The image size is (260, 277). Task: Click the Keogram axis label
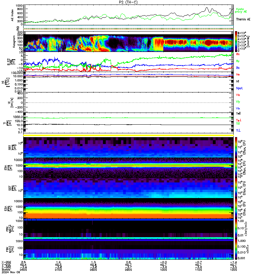[x=14, y=42]
